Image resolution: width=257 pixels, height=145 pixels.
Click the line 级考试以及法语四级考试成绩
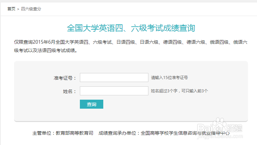pyautogui.click(x=45, y=50)
